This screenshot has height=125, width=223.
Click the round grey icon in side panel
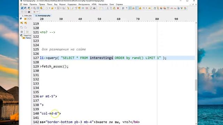point(22,32)
